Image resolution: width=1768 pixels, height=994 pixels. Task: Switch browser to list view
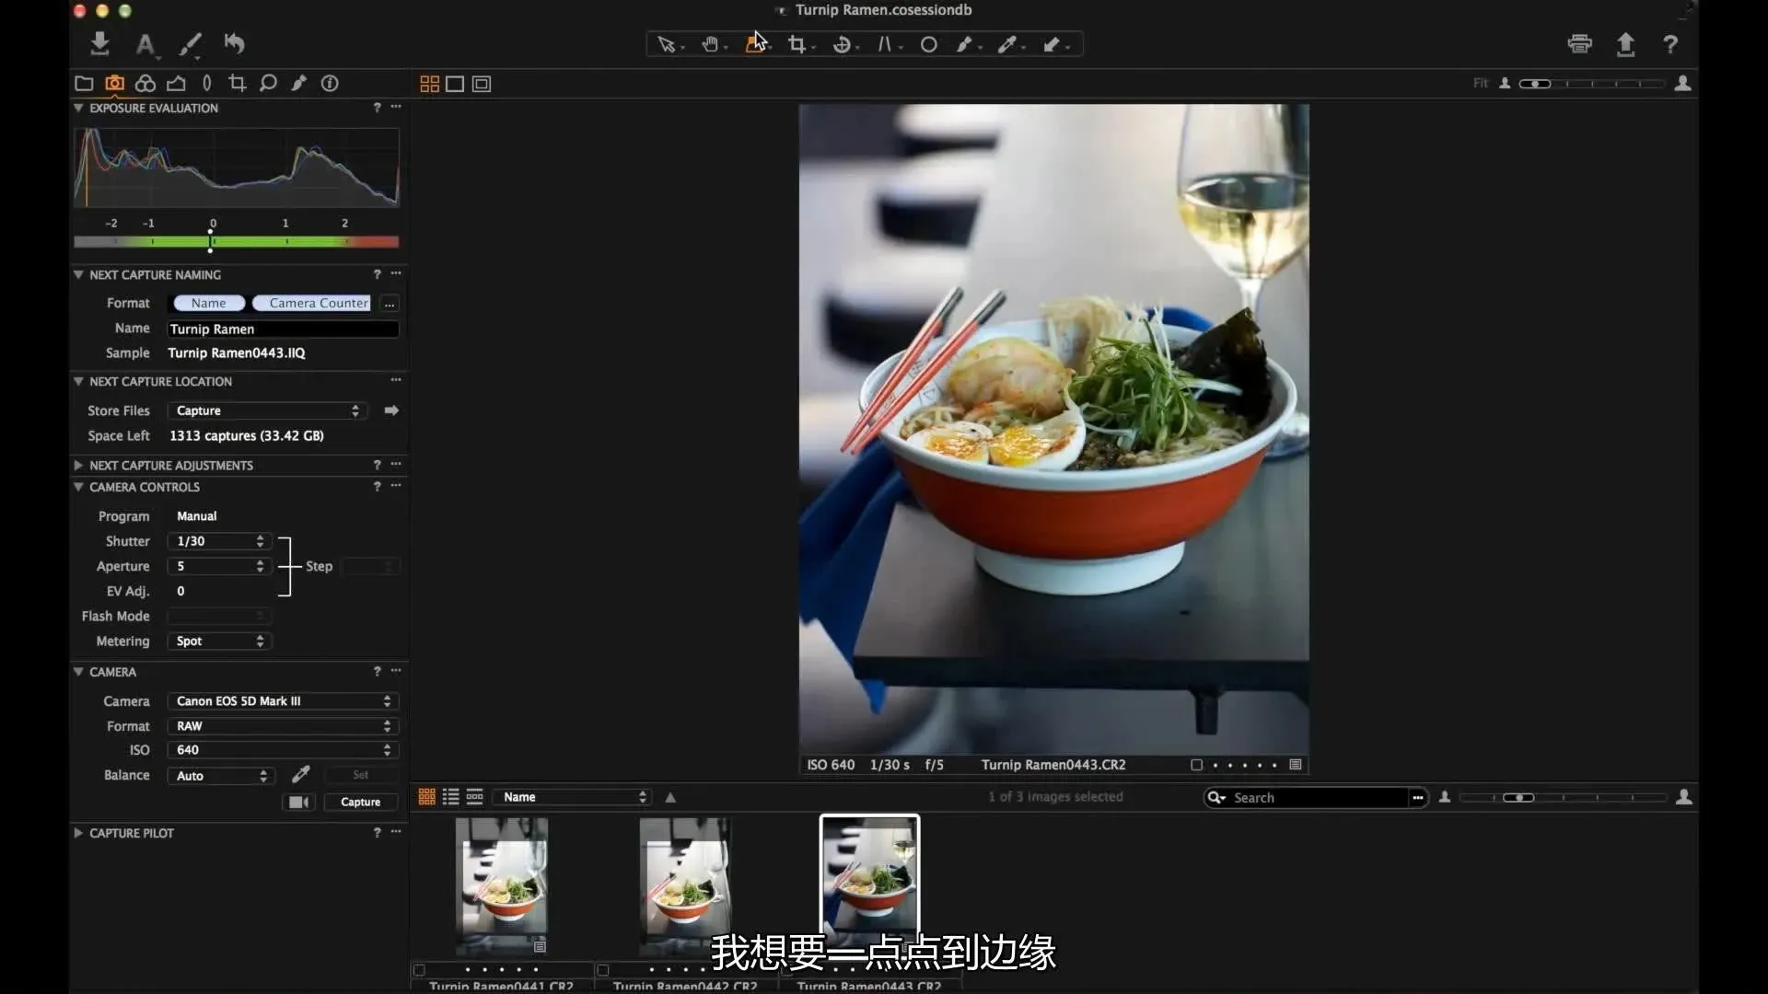[450, 797]
